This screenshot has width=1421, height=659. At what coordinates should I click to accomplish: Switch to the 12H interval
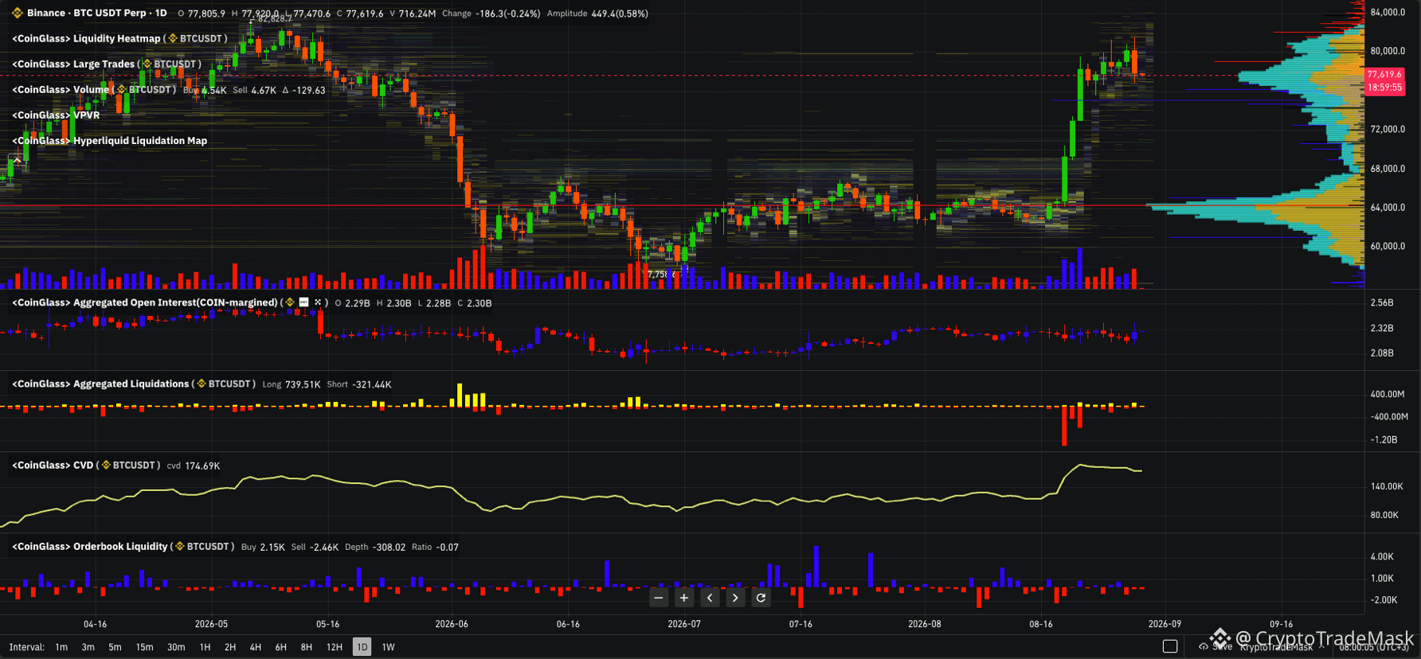(x=335, y=647)
